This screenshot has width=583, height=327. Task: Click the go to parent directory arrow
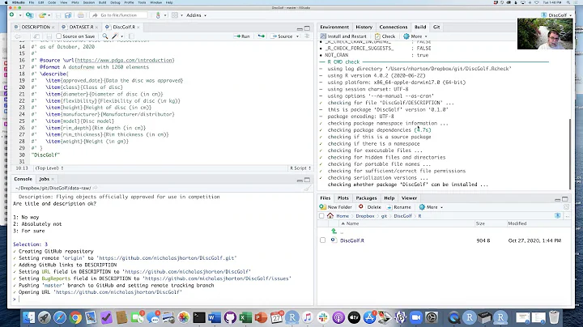334,231
